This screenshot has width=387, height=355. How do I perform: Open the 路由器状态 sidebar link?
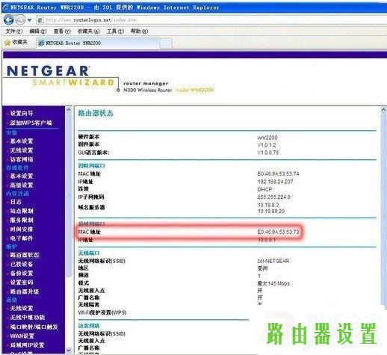[25, 255]
